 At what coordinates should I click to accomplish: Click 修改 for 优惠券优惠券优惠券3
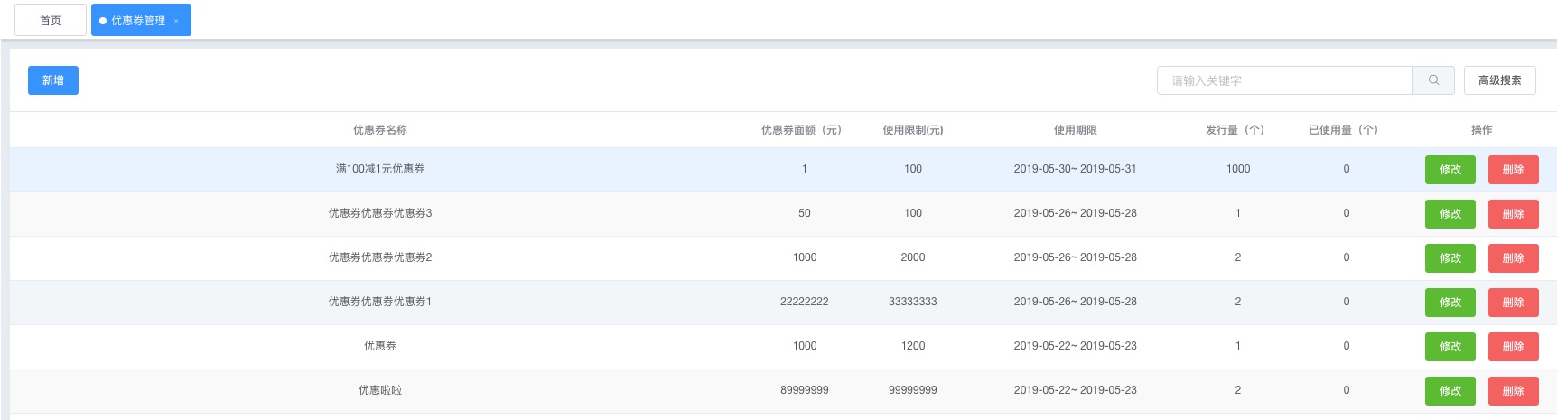point(1450,214)
